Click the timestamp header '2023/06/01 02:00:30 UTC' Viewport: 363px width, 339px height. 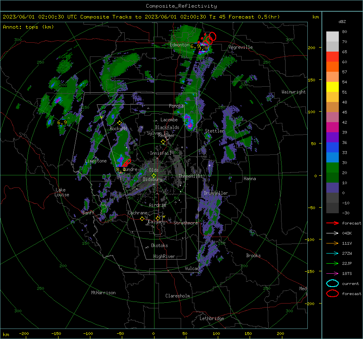(x=37, y=17)
